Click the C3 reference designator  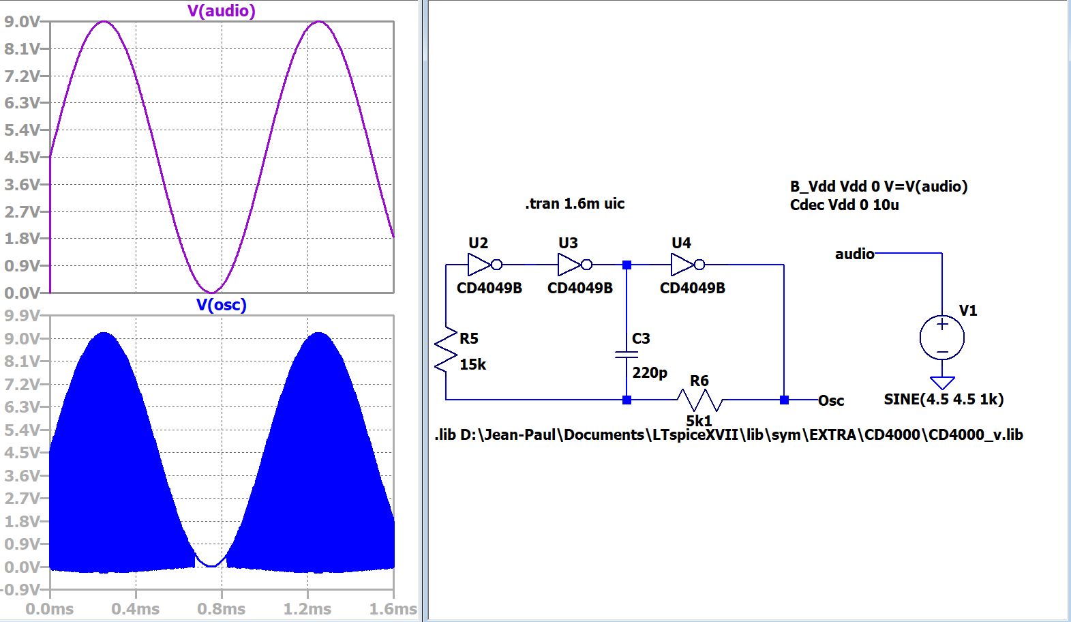(x=641, y=338)
